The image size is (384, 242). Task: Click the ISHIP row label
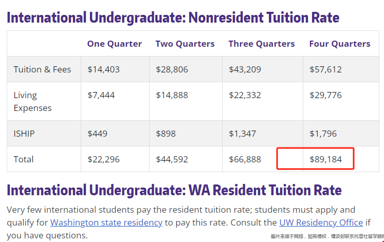(24, 134)
